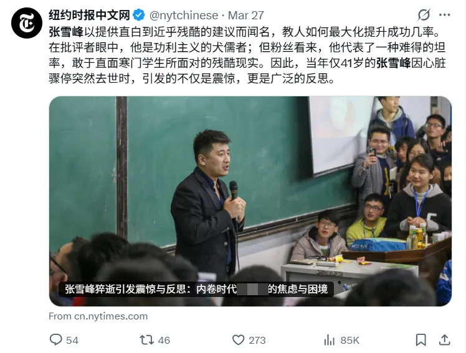Click the first bolded 张雪峰 keyword
Viewport: 466px width, 353px height.
tap(66, 32)
